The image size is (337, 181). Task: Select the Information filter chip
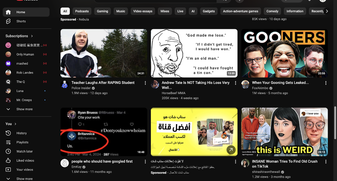295,11
